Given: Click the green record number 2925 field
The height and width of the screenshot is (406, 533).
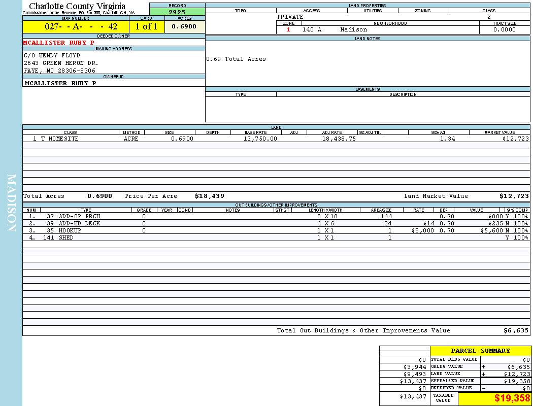Looking at the screenshot, I should click(x=177, y=11).
